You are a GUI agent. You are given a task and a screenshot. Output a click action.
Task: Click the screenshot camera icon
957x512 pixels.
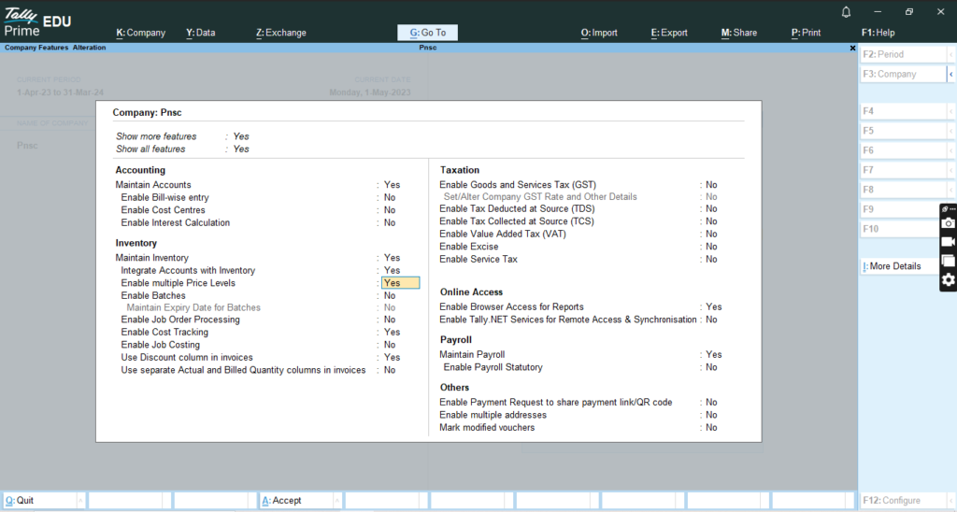(948, 223)
